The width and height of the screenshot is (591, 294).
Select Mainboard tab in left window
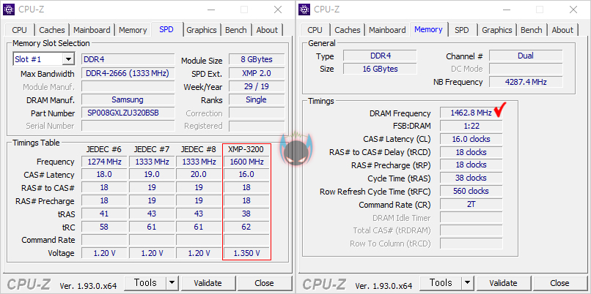(x=92, y=30)
